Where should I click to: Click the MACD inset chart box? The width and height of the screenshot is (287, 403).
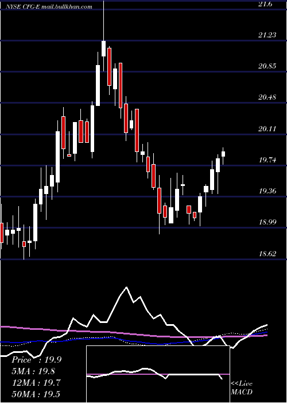(158, 374)
